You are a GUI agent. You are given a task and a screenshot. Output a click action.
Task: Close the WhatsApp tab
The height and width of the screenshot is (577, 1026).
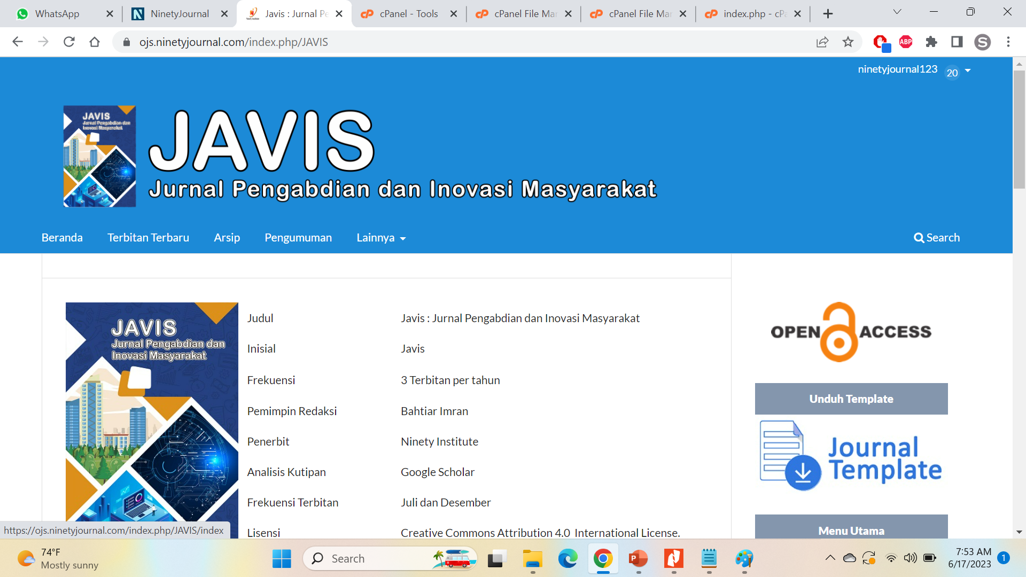[x=110, y=14]
